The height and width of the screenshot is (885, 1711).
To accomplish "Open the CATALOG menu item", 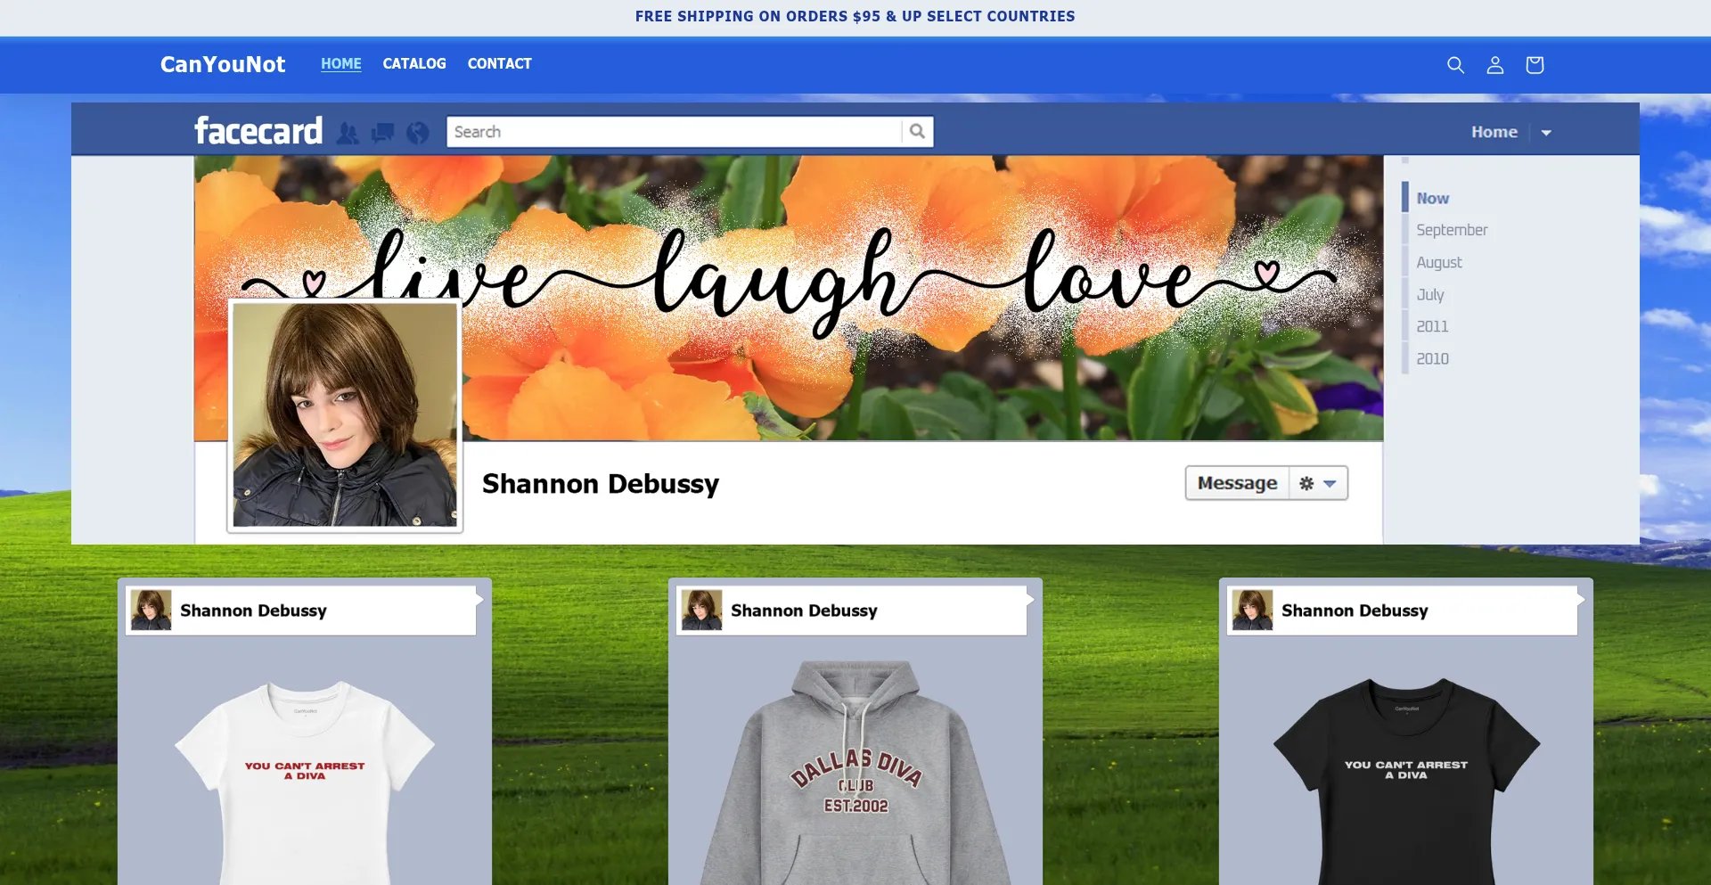I will 414,64.
